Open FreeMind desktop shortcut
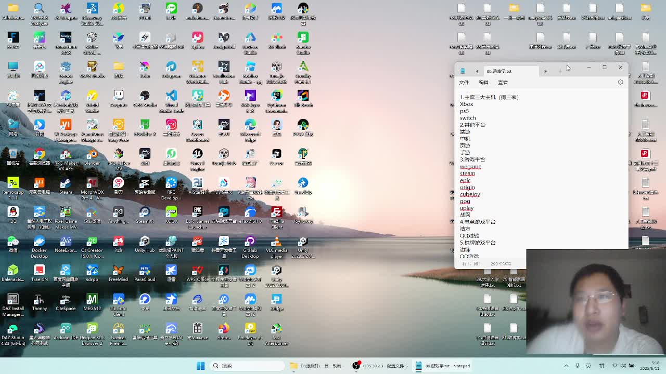 click(118, 274)
